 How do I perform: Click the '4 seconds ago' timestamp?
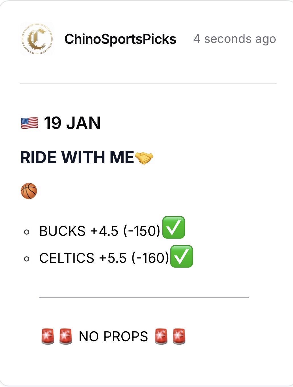click(x=234, y=39)
